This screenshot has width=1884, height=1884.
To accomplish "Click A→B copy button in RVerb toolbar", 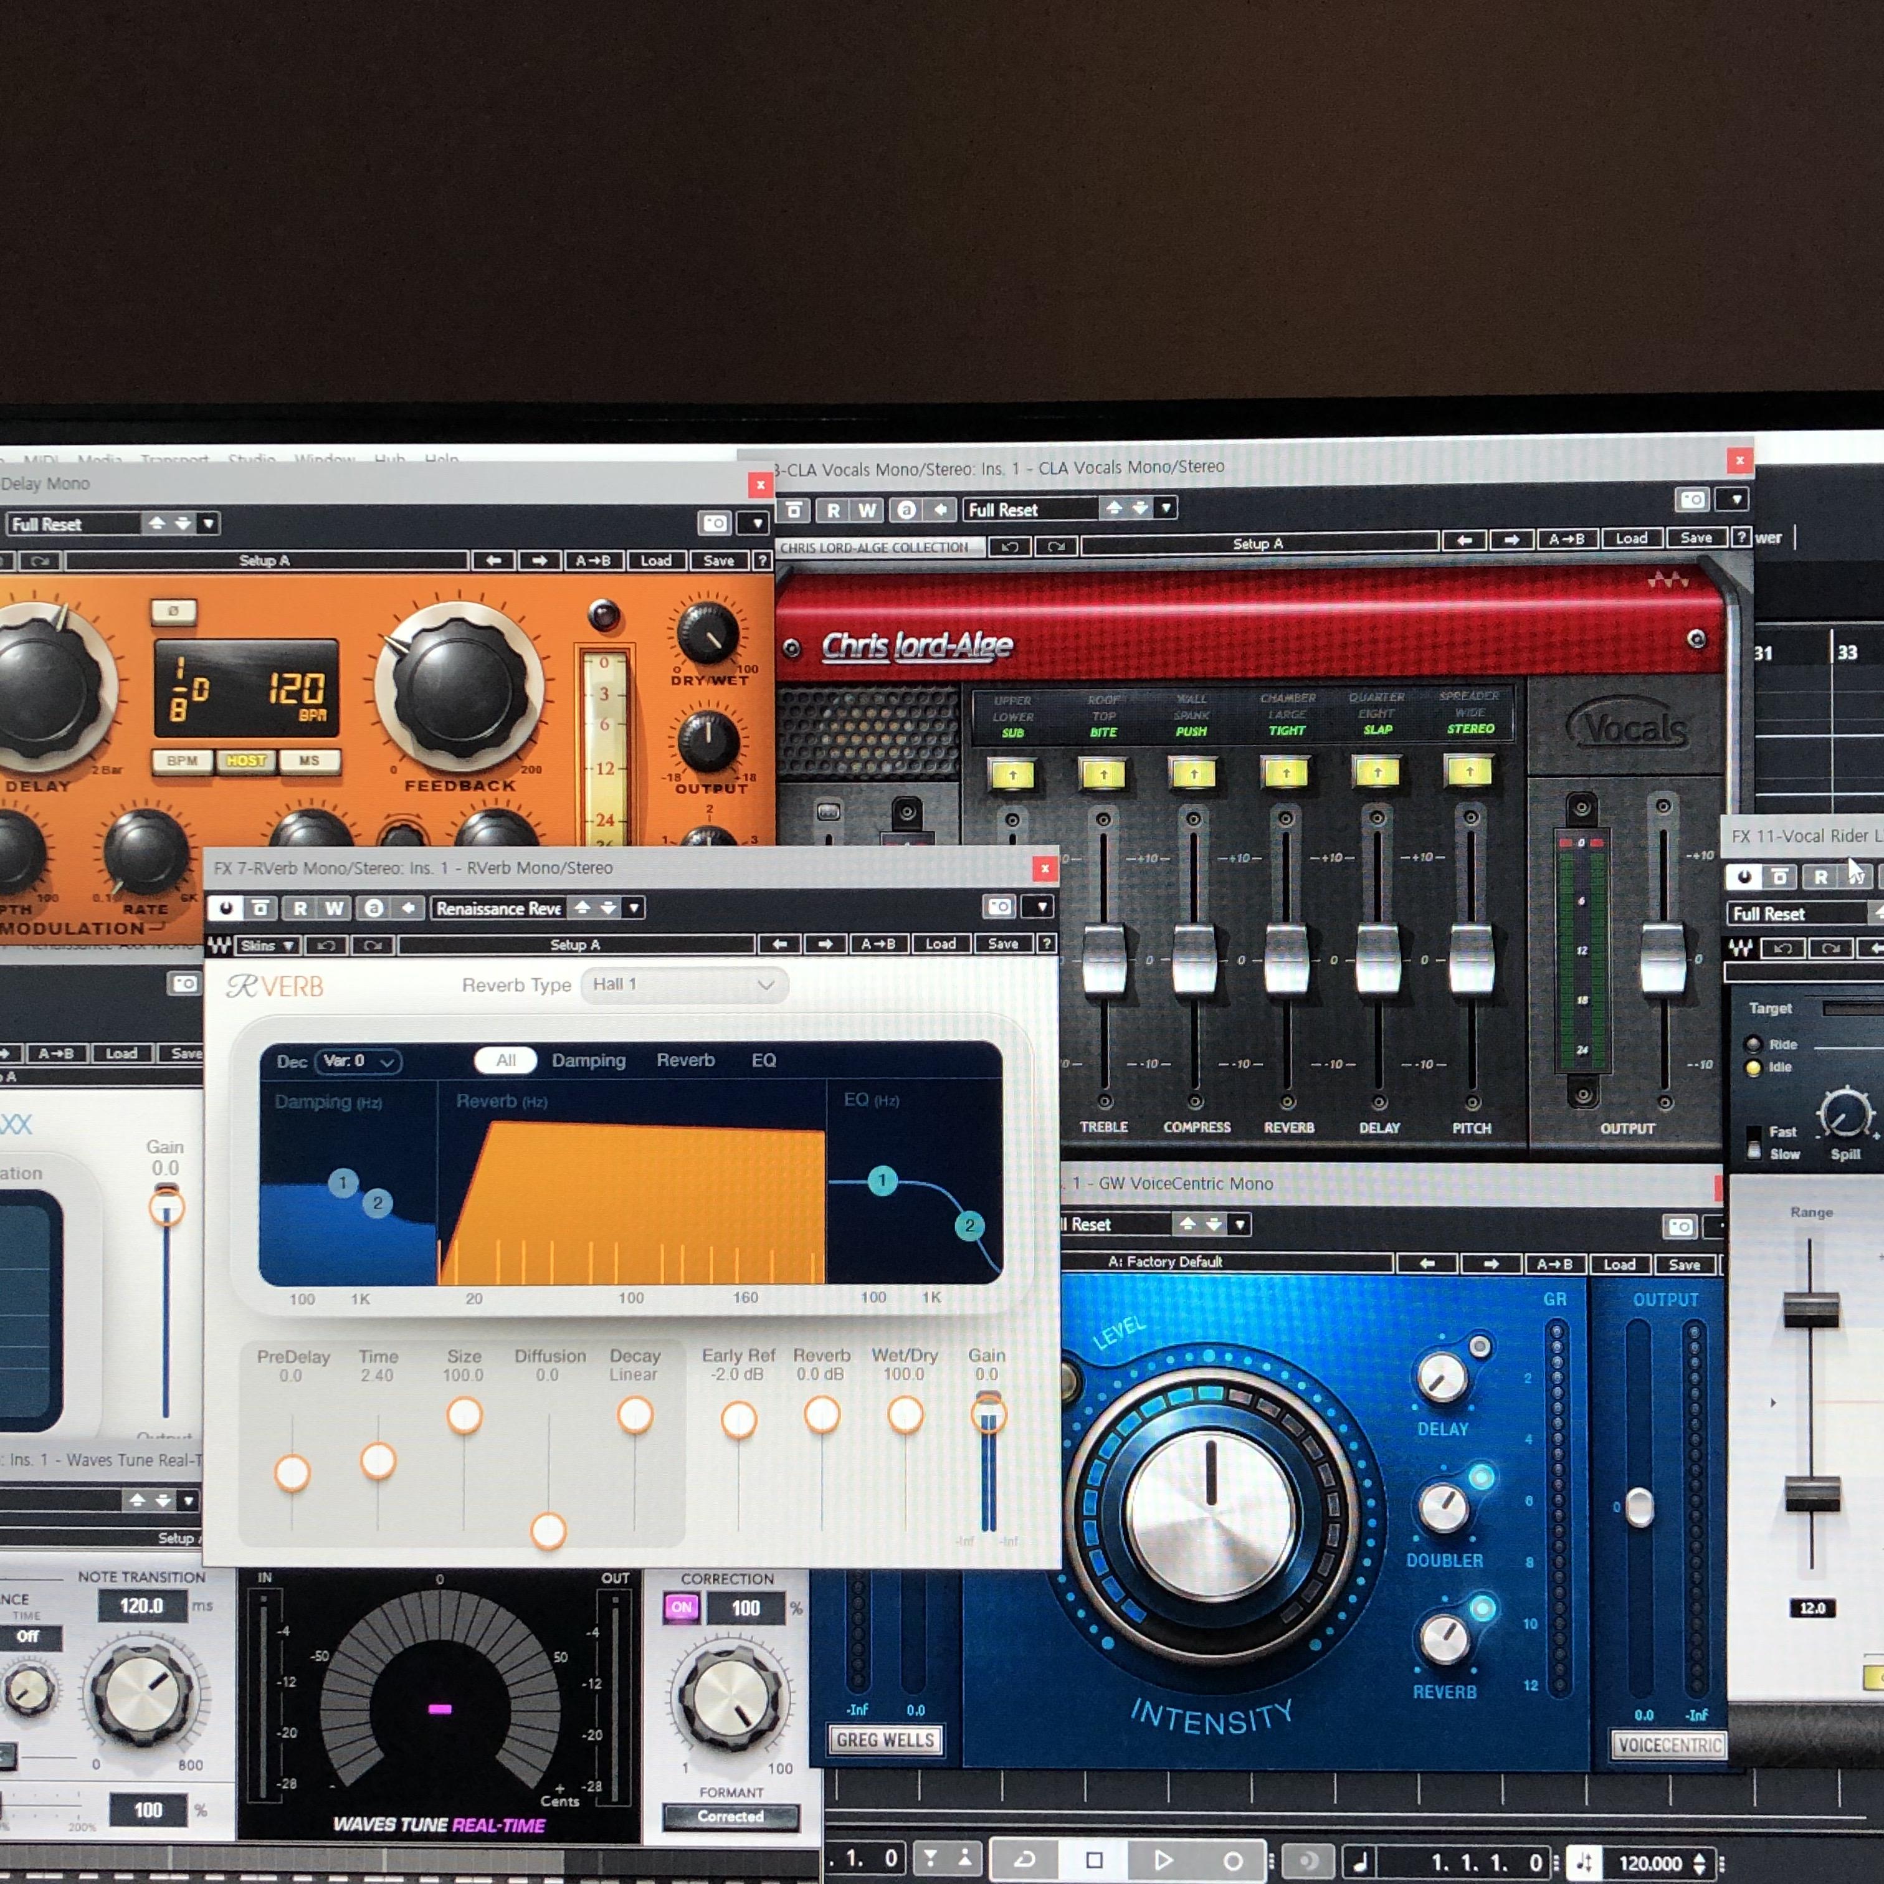I will click(878, 944).
